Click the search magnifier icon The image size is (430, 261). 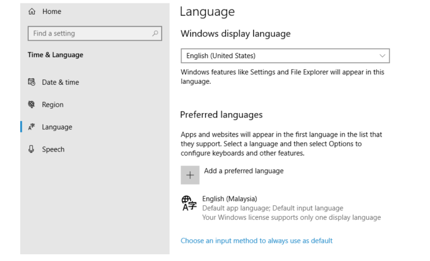(x=155, y=34)
